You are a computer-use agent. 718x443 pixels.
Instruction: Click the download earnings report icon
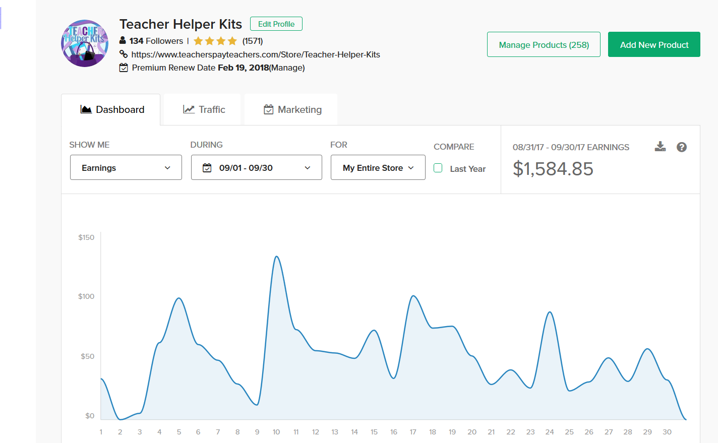[x=660, y=147]
